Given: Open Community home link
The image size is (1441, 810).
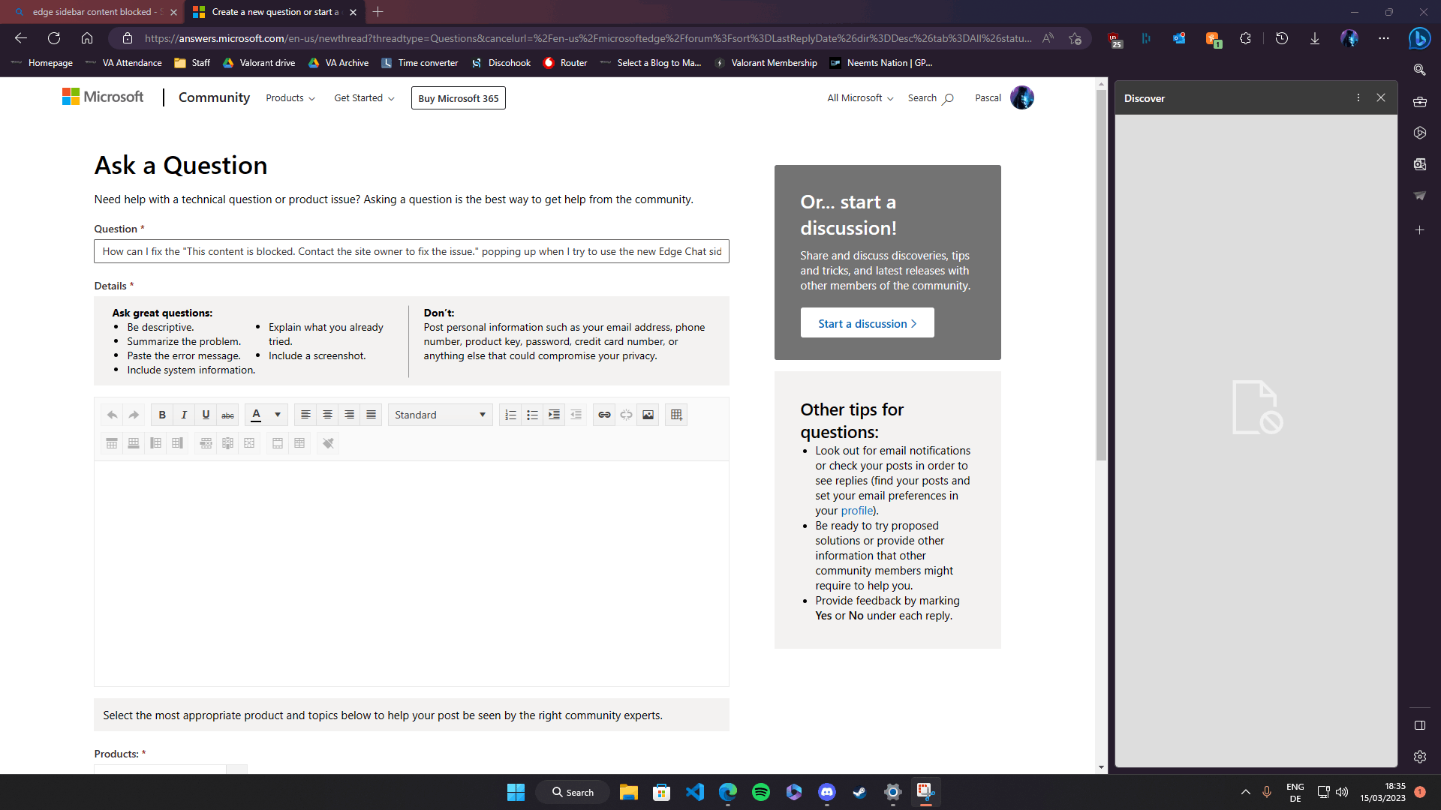Looking at the screenshot, I should (214, 97).
